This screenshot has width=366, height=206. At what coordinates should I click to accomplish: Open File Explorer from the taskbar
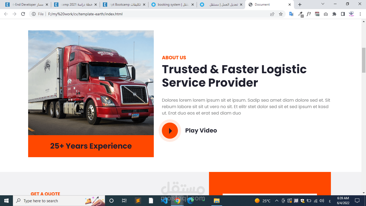pyautogui.click(x=217, y=200)
